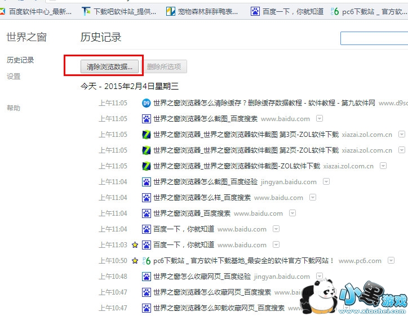Open 历史记录 in the left sidebar
This screenshot has width=408, height=316.
20,60
